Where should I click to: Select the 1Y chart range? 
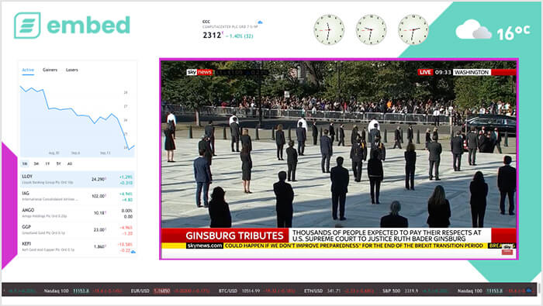47,163
